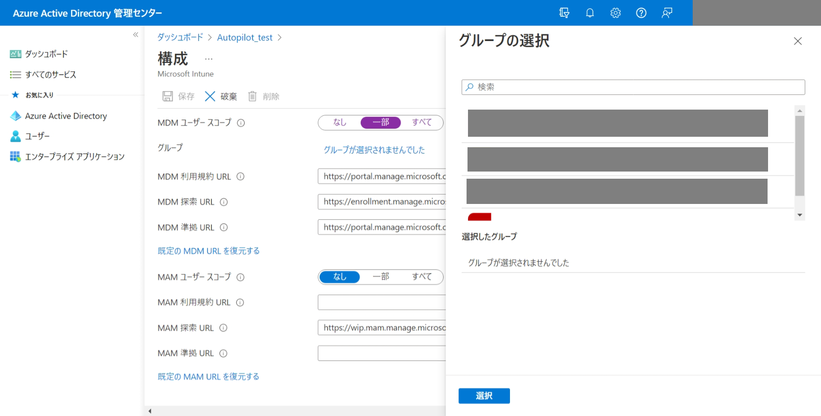Click info icon next to MAM 探索 URL

pos(223,328)
